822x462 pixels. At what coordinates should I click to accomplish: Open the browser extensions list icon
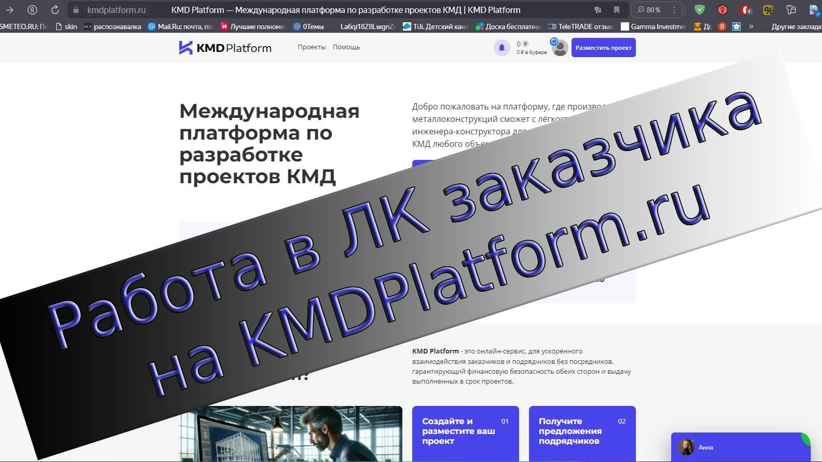pyautogui.click(x=791, y=10)
